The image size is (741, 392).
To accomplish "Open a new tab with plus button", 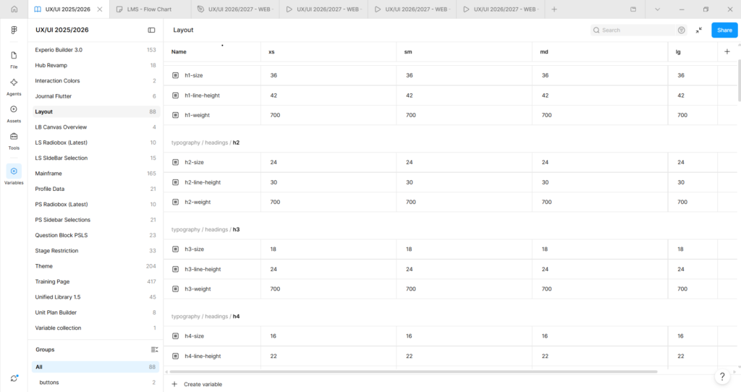I will click(x=554, y=9).
